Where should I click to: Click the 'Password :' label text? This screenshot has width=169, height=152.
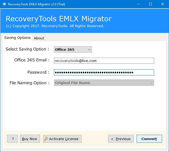tap(38, 72)
